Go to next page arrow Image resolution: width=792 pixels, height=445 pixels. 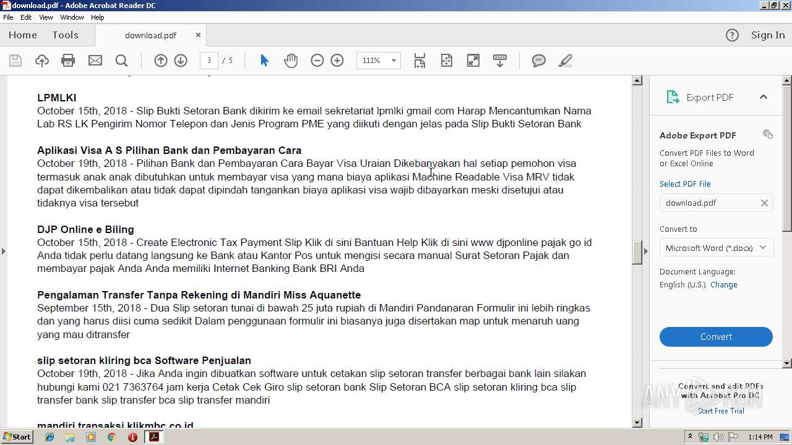(x=181, y=61)
